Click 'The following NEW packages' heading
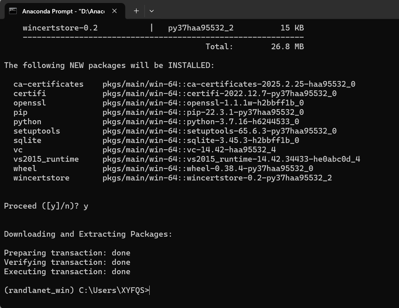Viewport: 399px width, 308px height. coord(109,65)
